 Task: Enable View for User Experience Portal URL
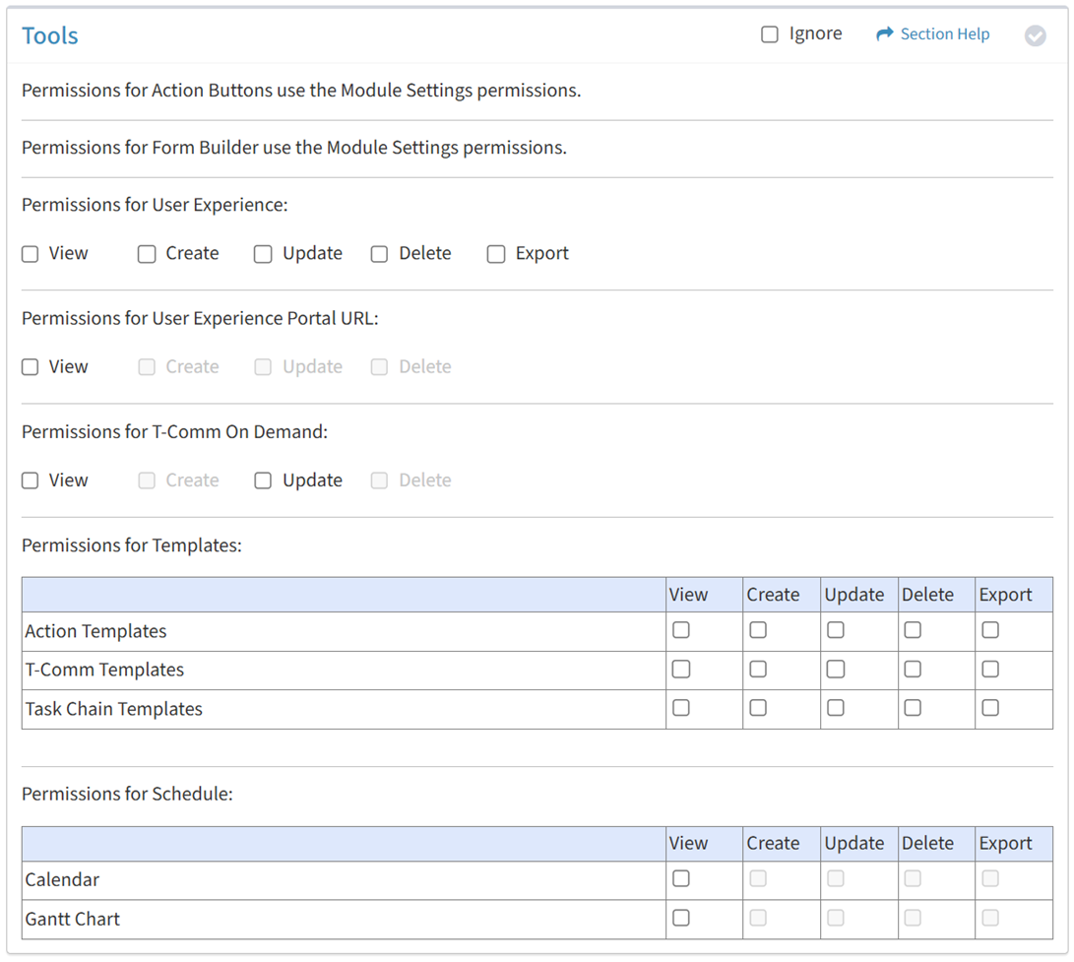pos(31,367)
